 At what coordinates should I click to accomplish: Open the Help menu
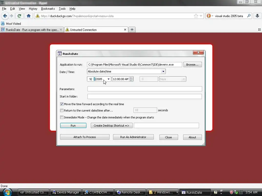point(72,9)
